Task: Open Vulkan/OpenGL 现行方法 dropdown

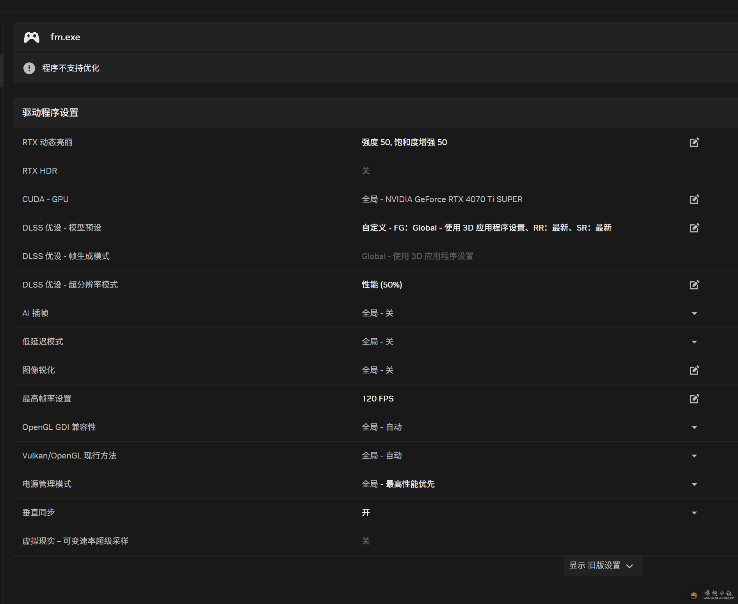Action: (694, 456)
